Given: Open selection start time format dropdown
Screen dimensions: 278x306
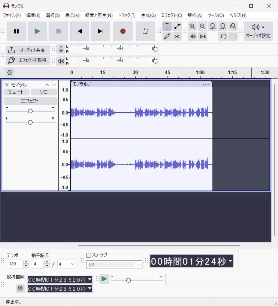Looking at the screenshot, I should coord(90,280).
